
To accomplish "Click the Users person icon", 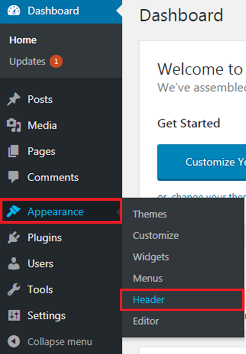I will pos(14,264).
